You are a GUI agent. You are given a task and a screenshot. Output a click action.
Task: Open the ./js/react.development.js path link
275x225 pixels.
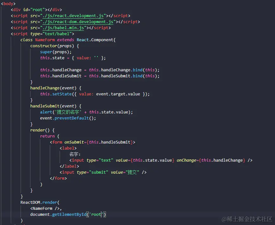(x=73, y=16)
